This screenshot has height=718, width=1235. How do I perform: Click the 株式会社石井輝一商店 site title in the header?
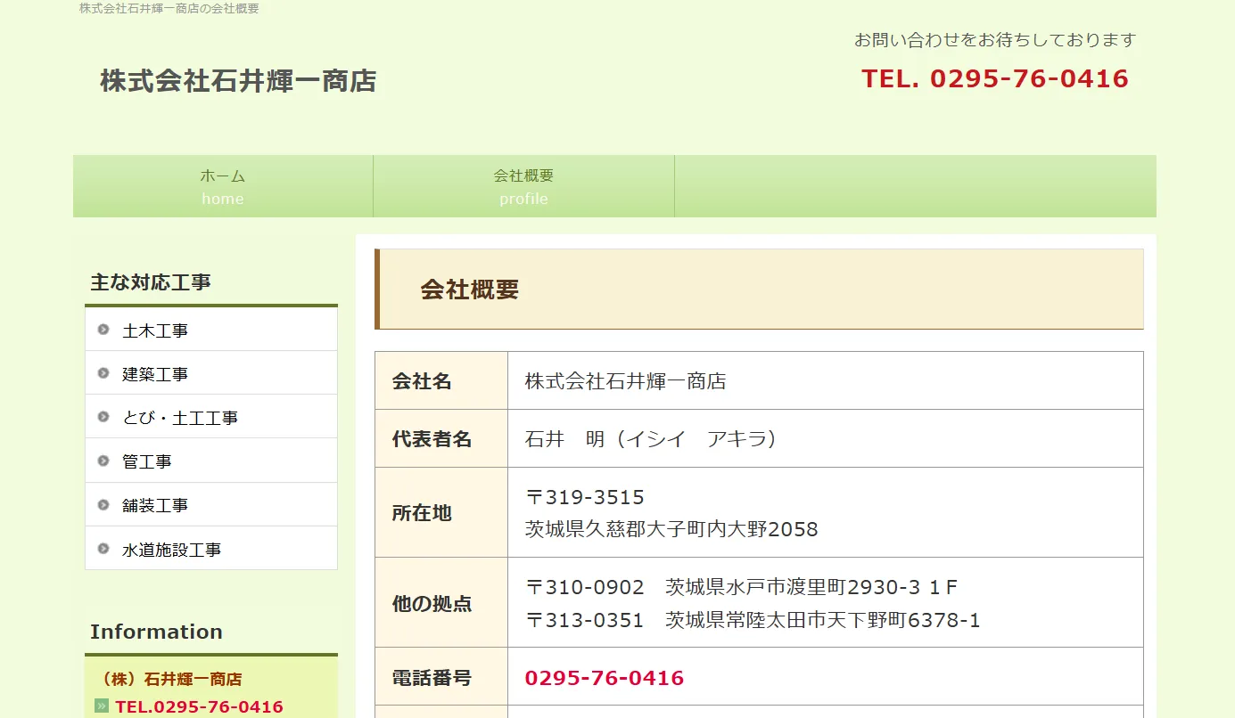pos(238,81)
